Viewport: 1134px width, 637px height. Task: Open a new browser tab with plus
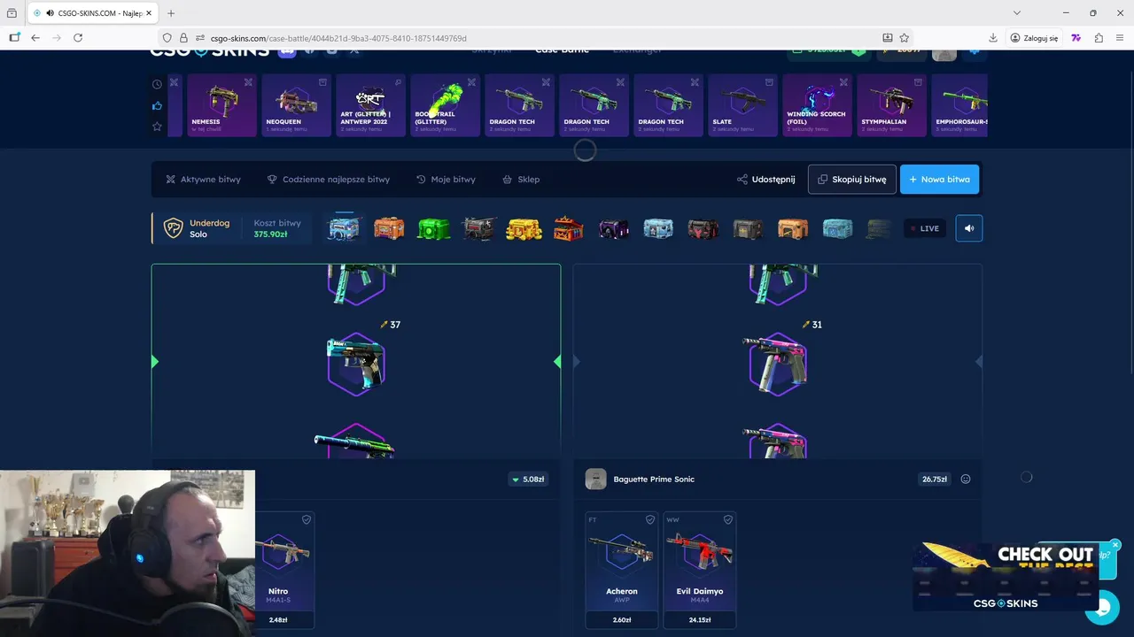point(171,13)
